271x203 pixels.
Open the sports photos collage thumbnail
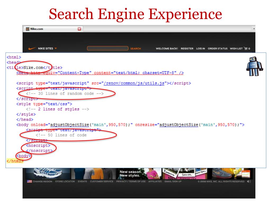click(184, 173)
